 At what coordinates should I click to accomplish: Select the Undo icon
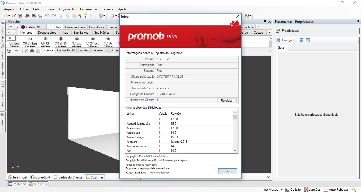47,16
